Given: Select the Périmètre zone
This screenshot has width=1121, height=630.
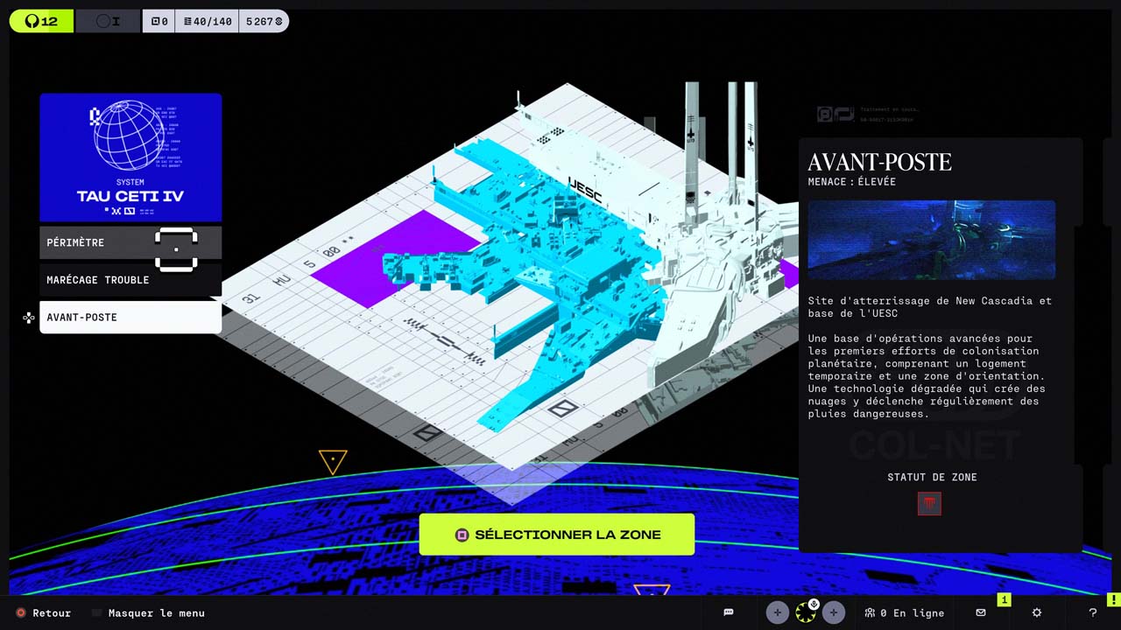Looking at the screenshot, I should tap(130, 242).
